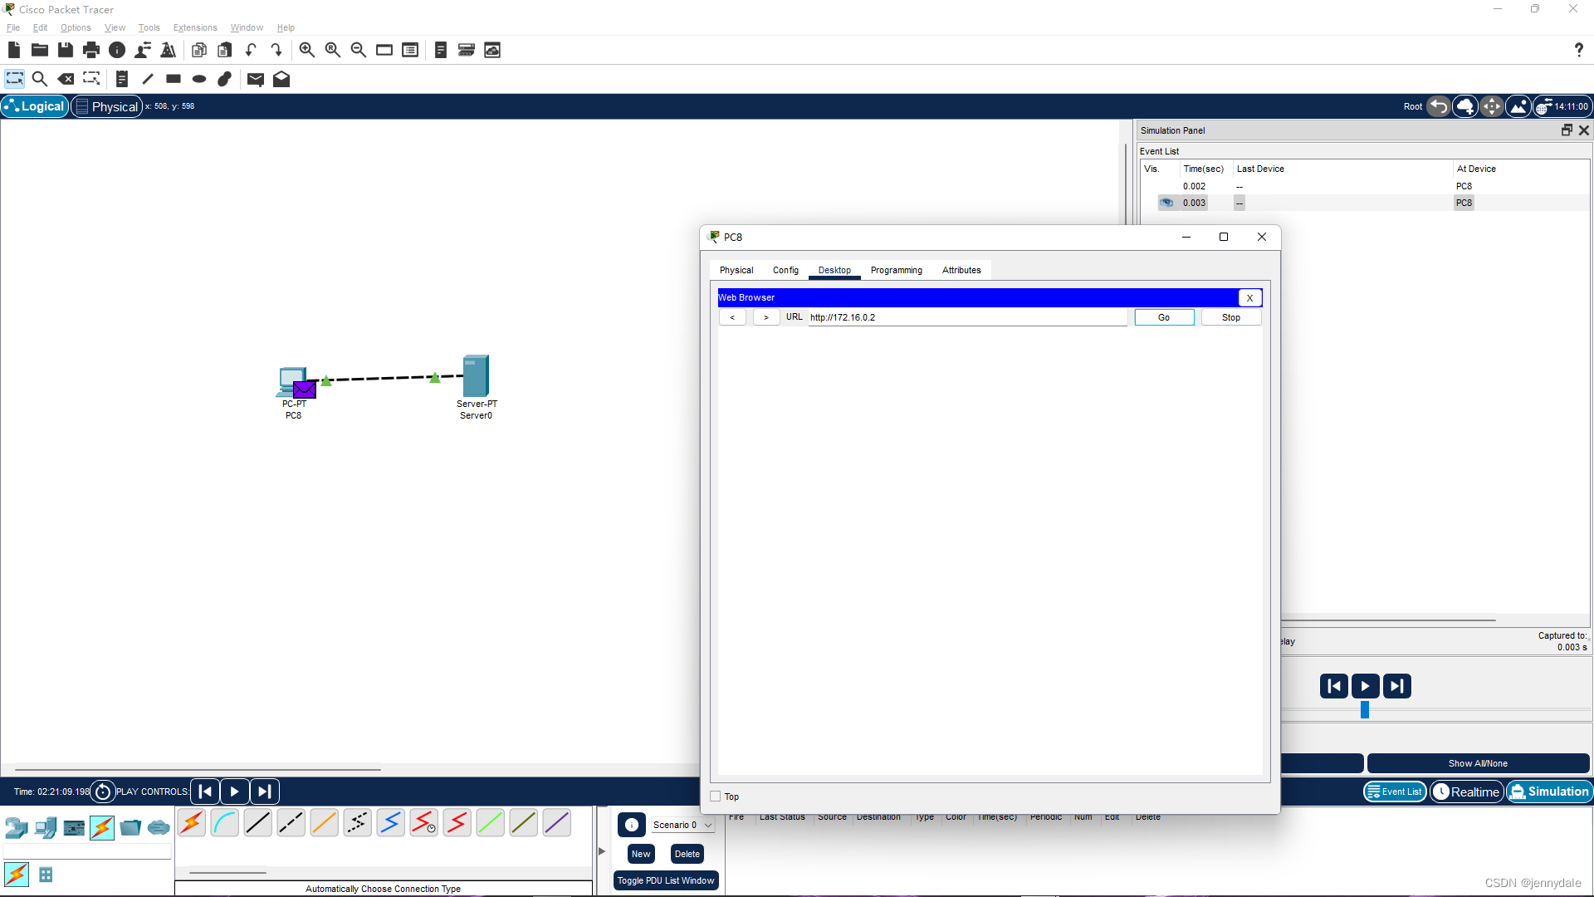Add a Simple PDU with closed envelope icon
The width and height of the screenshot is (1594, 897).
256,79
